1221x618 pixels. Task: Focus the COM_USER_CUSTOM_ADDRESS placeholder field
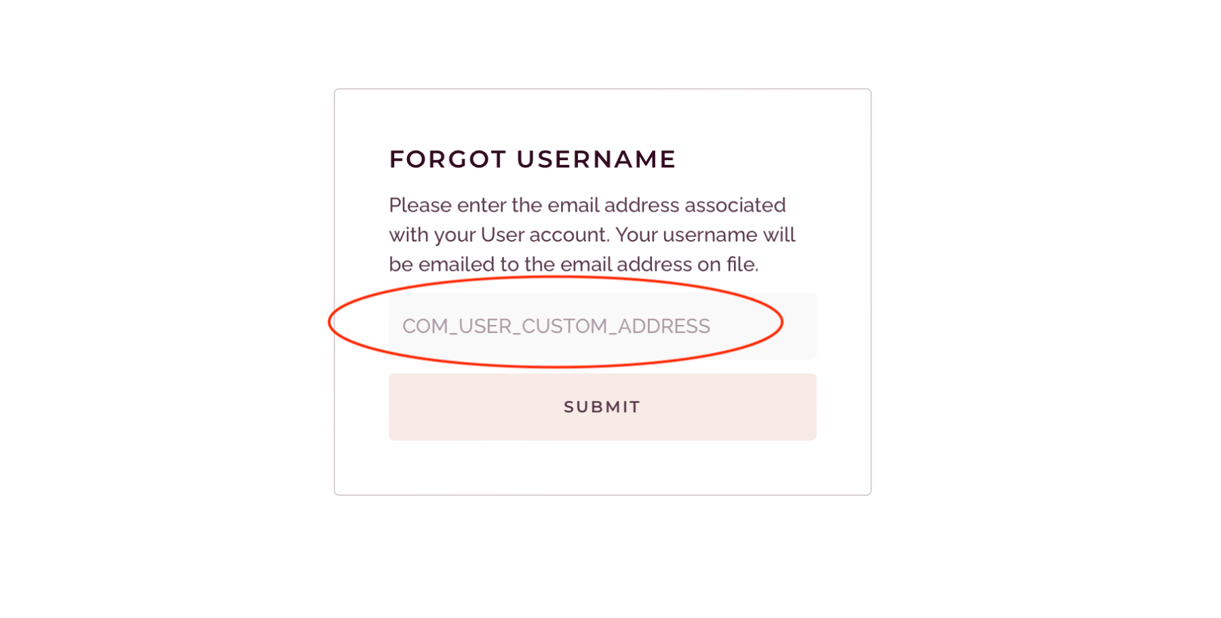[x=556, y=326]
